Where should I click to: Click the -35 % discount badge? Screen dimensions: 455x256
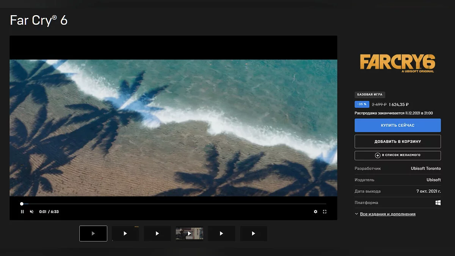point(362,104)
